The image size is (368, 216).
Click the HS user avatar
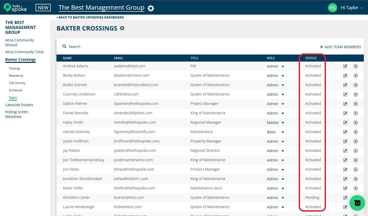(x=332, y=8)
